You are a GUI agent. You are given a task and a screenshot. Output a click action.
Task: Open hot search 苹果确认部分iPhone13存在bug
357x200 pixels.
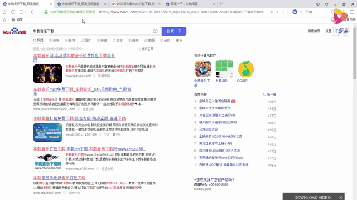click(221, 158)
